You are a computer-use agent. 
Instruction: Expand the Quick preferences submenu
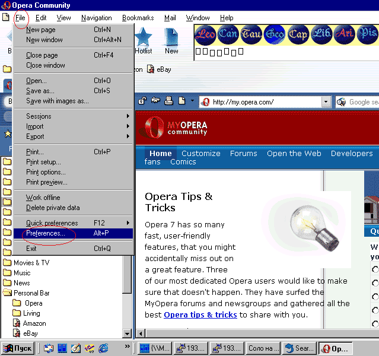coord(73,223)
